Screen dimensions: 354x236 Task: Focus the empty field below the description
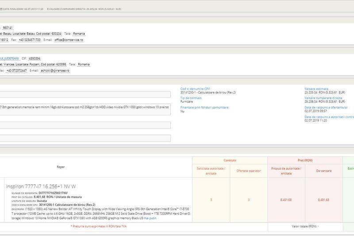(85, 125)
